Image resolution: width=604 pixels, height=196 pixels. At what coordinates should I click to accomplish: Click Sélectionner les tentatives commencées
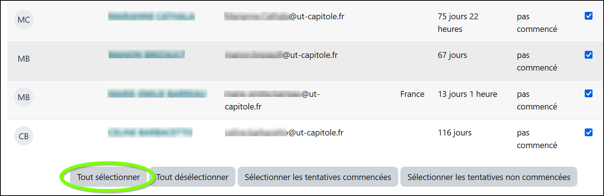[x=318, y=177]
